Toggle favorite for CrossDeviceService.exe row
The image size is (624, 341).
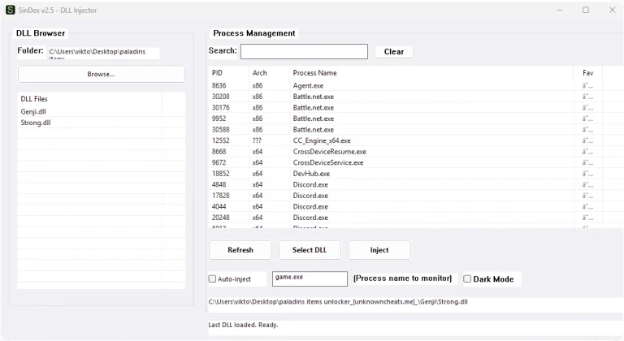click(x=587, y=162)
